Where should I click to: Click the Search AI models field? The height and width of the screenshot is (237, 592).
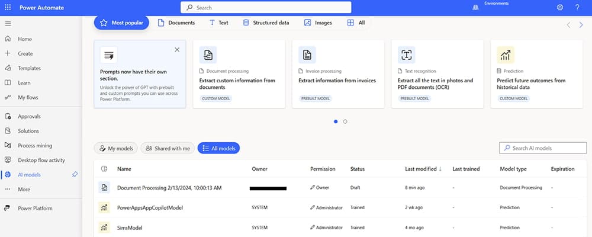pyautogui.click(x=543, y=148)
